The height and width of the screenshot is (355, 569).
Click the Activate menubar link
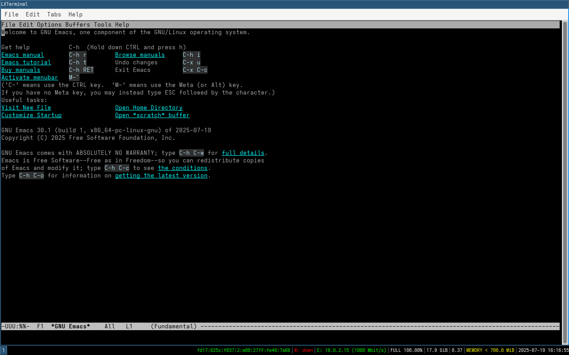(x=30, y=78)
